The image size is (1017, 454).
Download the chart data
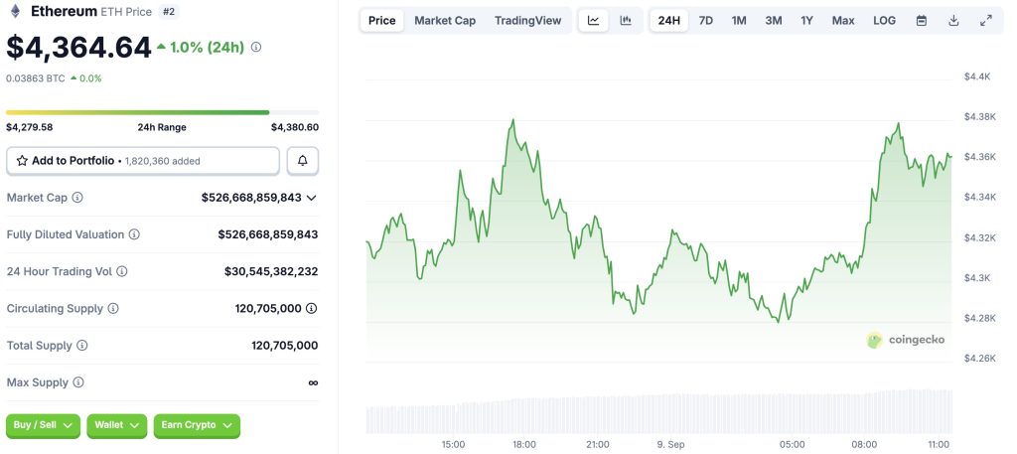[953, 20]
